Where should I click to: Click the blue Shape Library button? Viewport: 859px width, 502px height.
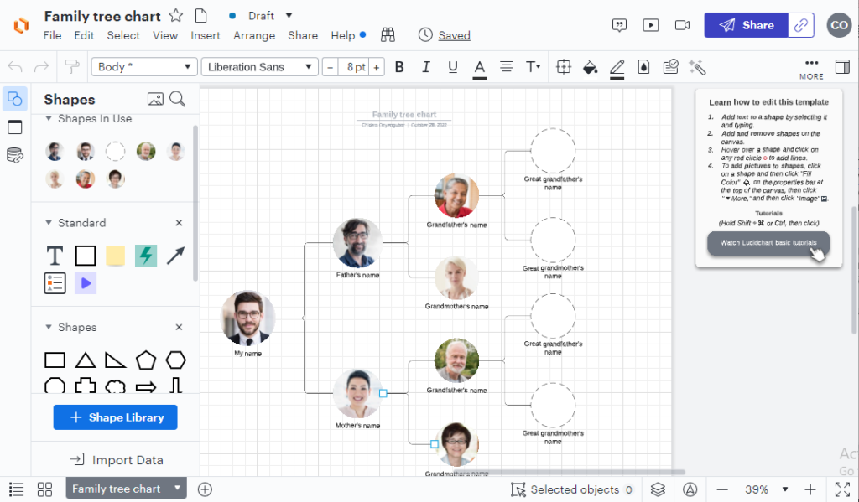pyautogui.click(x=115, y=417)
